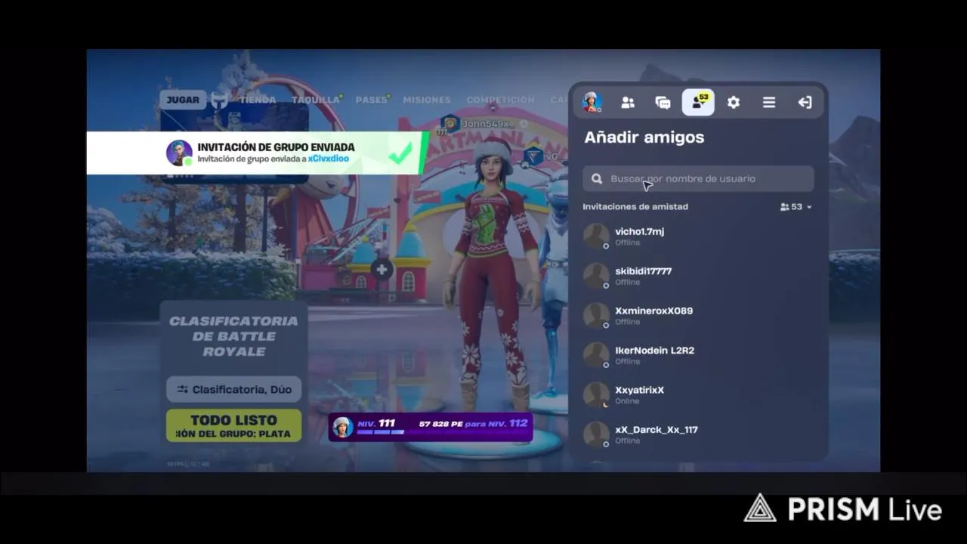This screenshot has height=544, width=967.
Task: Open the JUGAR tab
Action: 183,100
